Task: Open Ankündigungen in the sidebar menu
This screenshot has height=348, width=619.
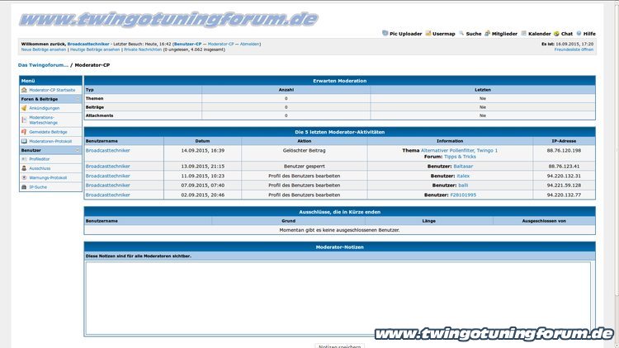Action: click(x=45, y=107)
